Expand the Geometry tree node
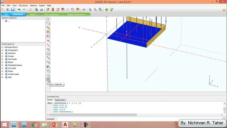 point(2,53)
